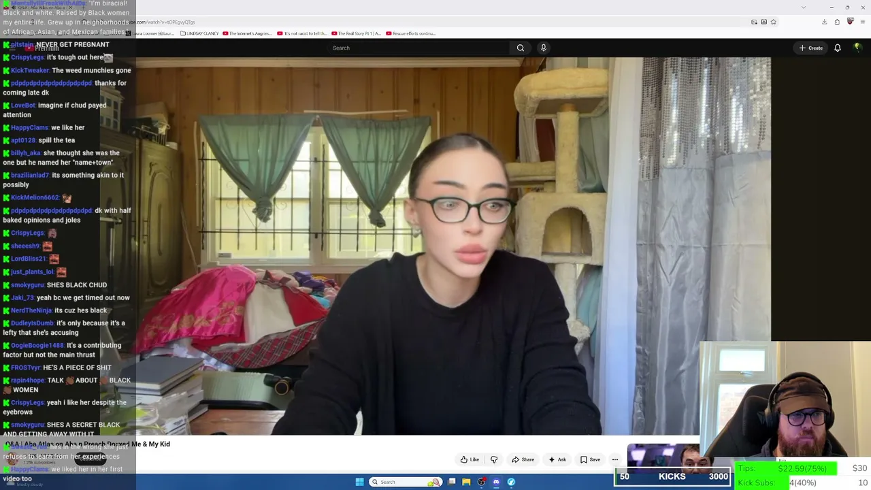Click username just_plants_lol in chat
This screenshot has width=871, height=490.
point(32,272)
